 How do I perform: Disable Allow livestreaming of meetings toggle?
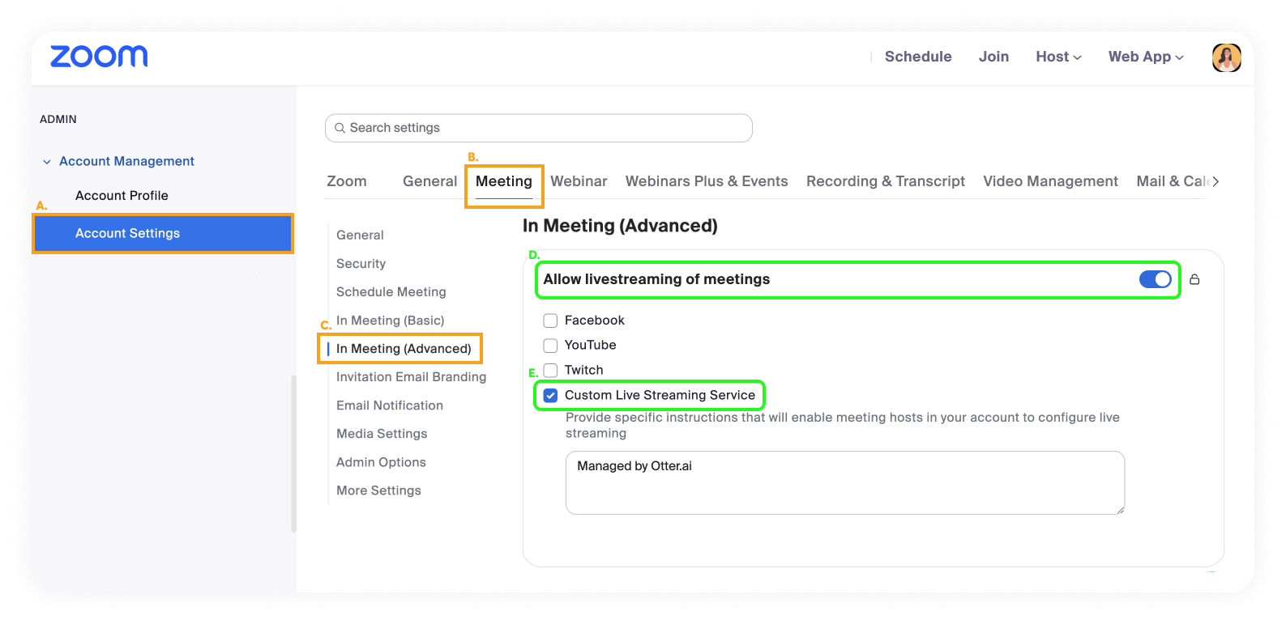pyautogui.click(x=1155, y=279)
